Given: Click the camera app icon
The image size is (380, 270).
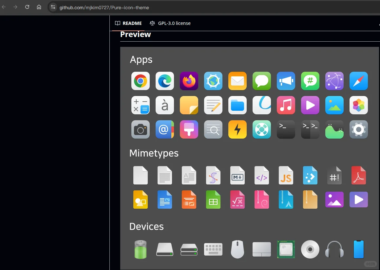Looking at the screenshot, I should [141, 129].
